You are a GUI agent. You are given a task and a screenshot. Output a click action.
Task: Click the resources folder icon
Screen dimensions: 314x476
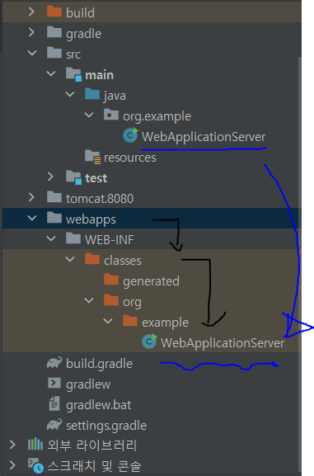tap(93, 157)
